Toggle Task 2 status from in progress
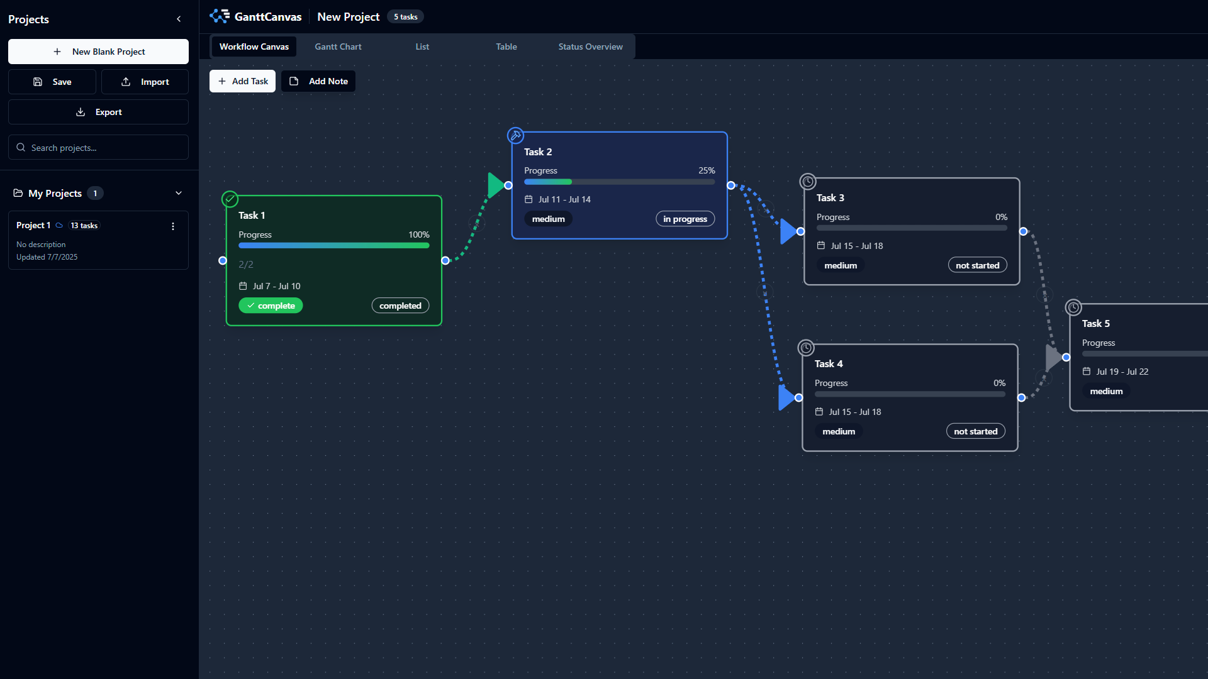This screenshot has height=679, width=1208. (685, 218)
